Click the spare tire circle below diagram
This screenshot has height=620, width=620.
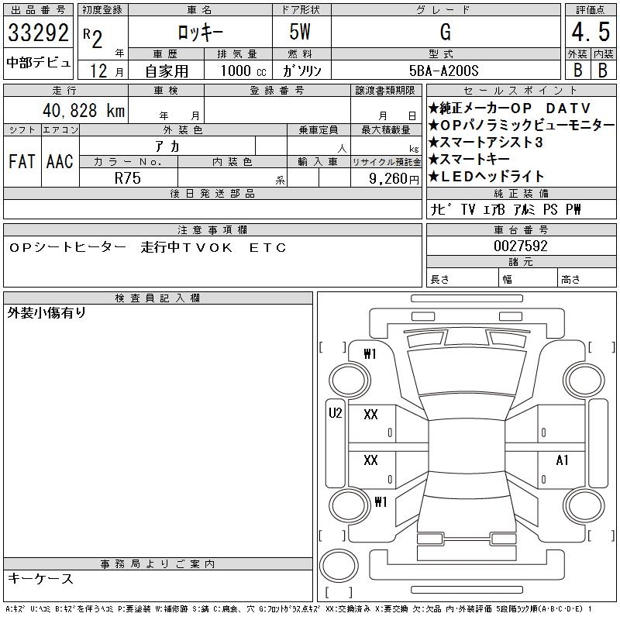[339, 566]
